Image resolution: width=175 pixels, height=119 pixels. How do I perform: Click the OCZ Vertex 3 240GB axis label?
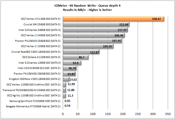coord(41,35)
